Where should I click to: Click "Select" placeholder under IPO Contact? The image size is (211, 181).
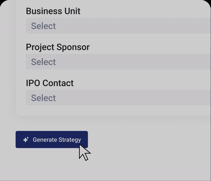[x=43, y=98]
